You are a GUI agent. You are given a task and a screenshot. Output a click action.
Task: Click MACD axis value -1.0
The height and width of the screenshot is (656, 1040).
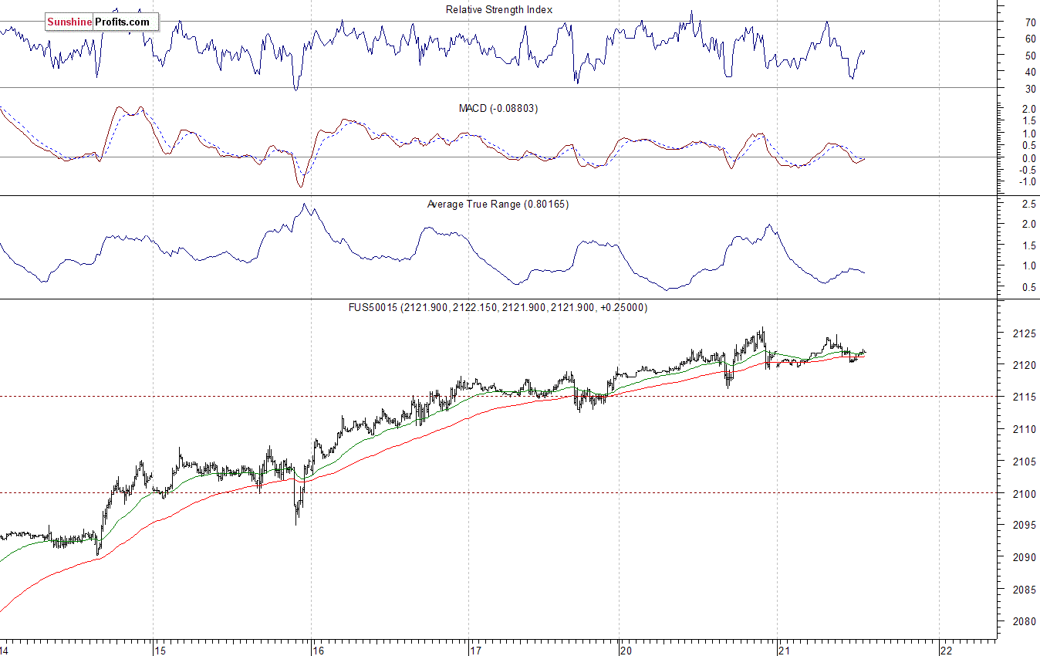[1027, 182]
